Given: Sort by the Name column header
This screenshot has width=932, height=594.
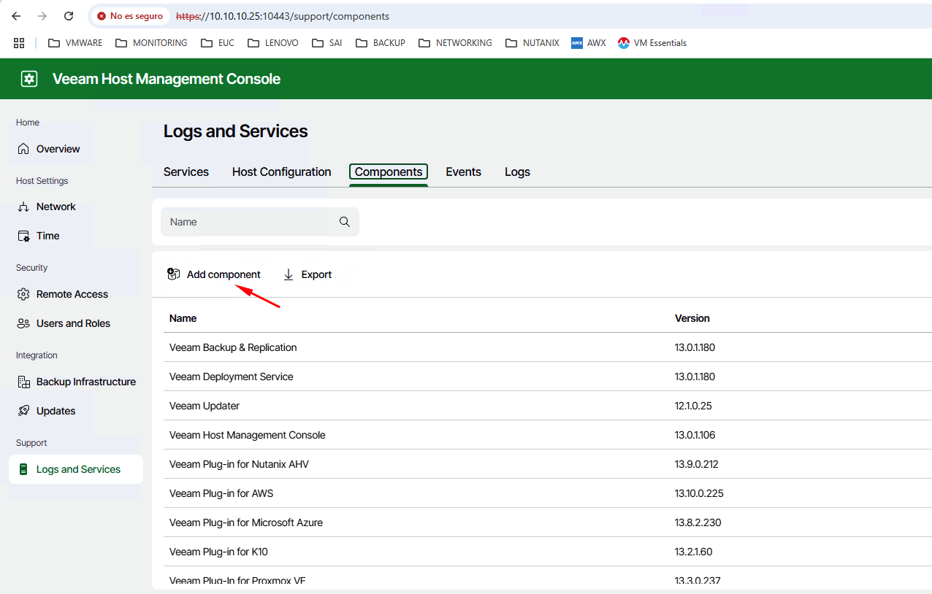Looking at the screenshot, I should tap(183, 318).
